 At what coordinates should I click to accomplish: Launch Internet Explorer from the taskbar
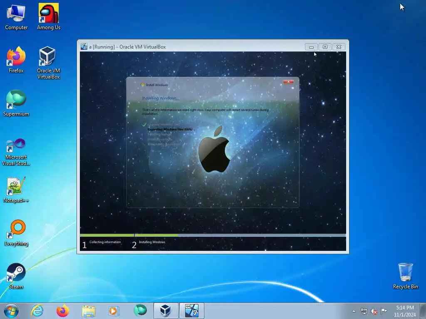click(x=37, y=311)
